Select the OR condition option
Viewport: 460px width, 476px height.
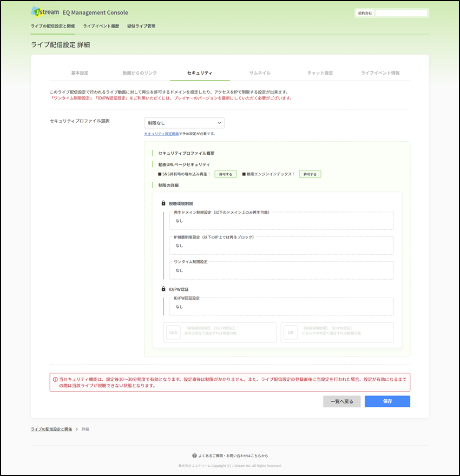tap(337, 333)
